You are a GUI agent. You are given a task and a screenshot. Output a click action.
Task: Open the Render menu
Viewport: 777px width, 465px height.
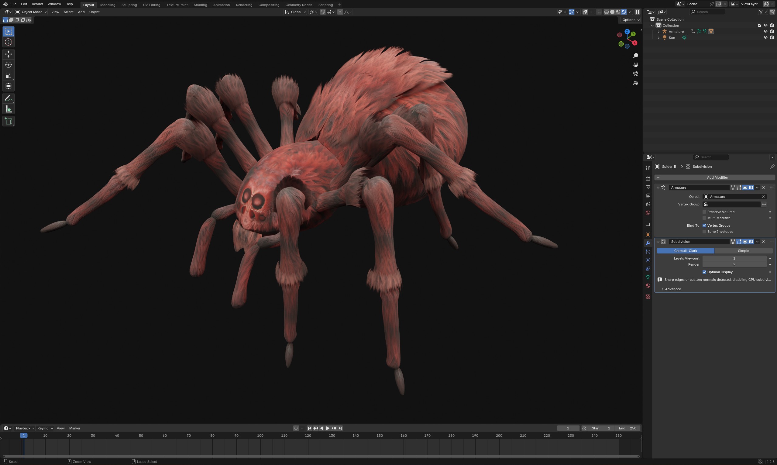(37, 4)
